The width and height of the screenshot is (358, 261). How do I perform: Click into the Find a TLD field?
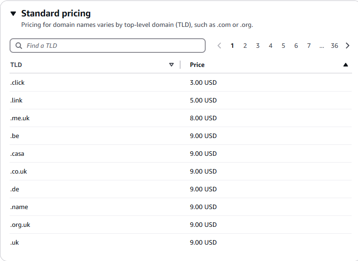point(108,46)
